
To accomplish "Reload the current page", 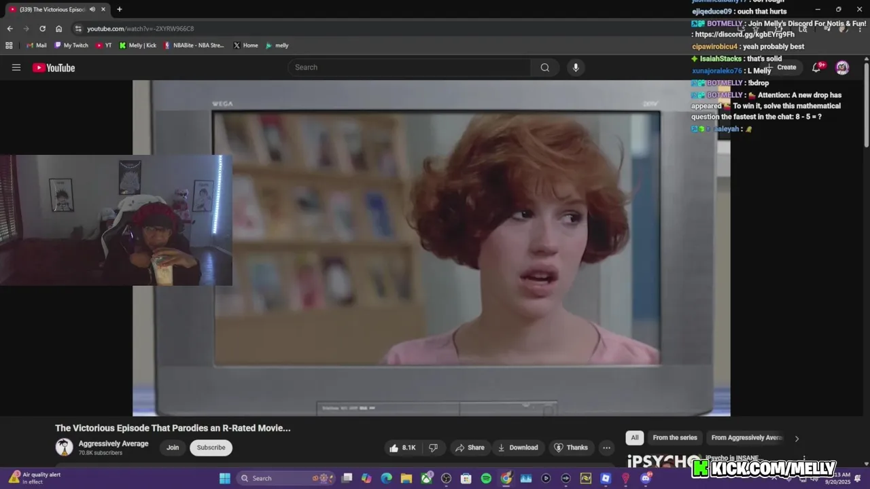I will click(42, 29).
